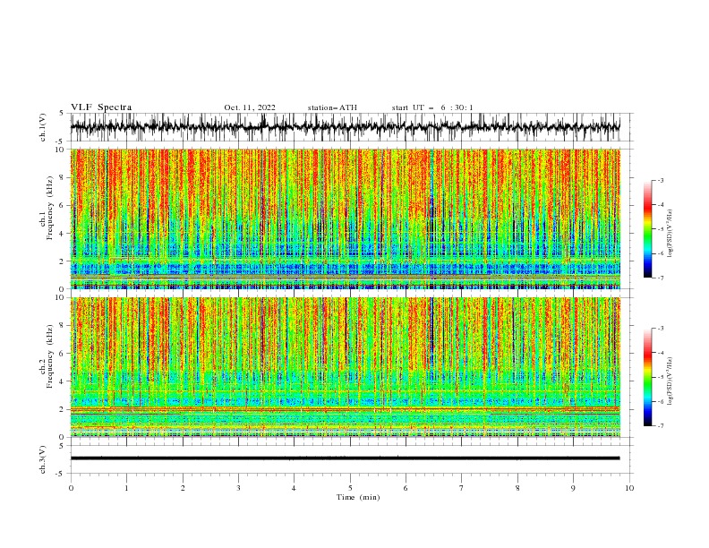Screen dimensions: 709x548
Task: Click tick label 2 on the time axis
Action: [x=183, y=488]
